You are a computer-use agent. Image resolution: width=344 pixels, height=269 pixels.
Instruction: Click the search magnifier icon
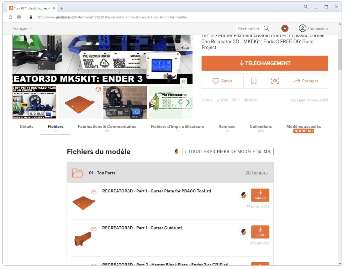pyautogui.click(x=266, y=29)
